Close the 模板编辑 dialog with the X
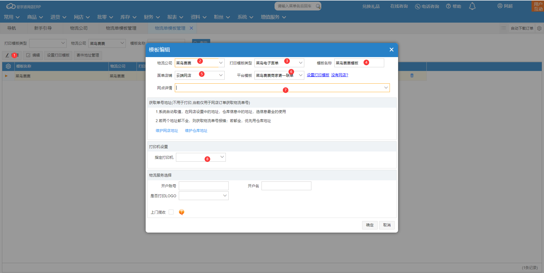 pyautogui.click(x=392, y=50)
